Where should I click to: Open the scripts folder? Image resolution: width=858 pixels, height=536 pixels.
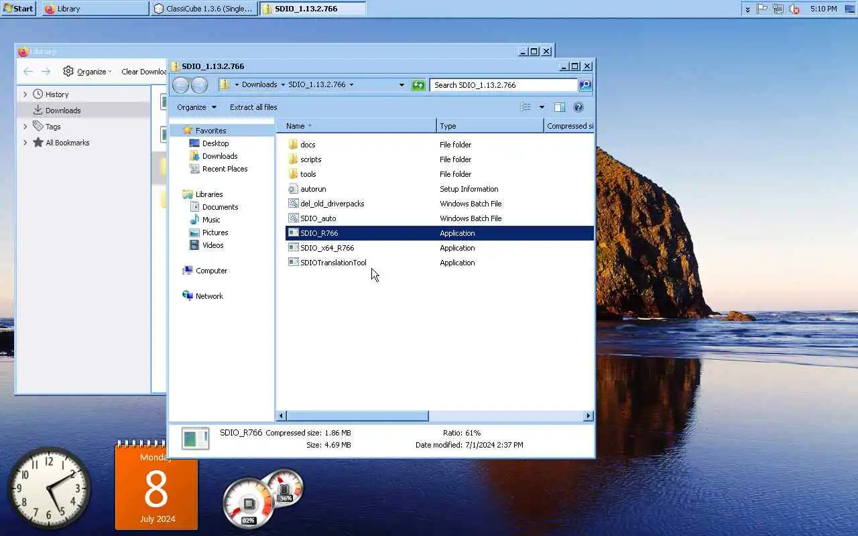(x=310, y=159)
